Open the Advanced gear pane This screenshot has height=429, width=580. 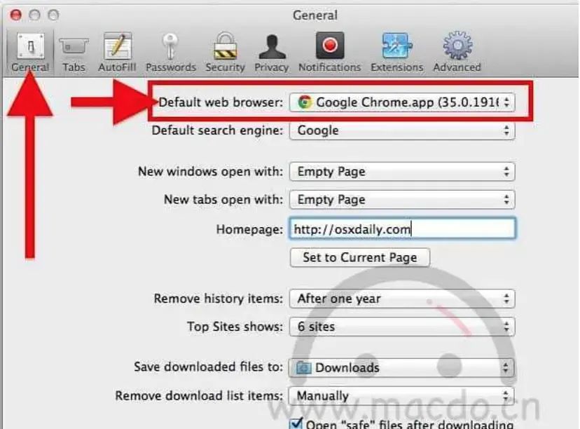click(x=457, y=52)
